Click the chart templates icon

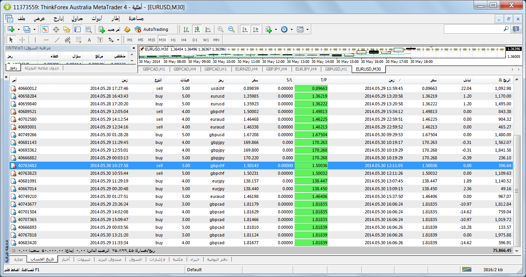tap(300, 29)
